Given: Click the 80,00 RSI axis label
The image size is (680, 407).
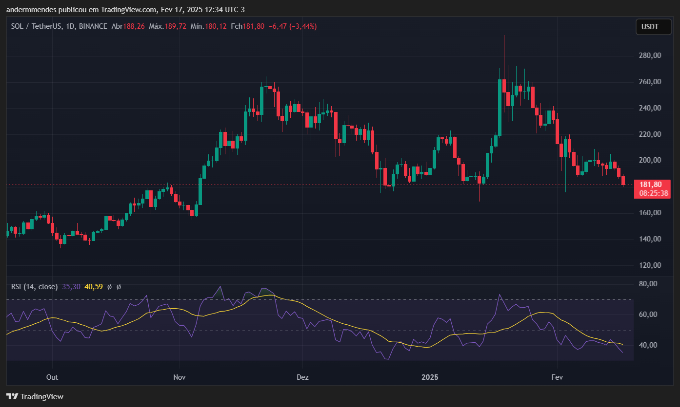Looking at the screenshot, I should coord(648,284).
